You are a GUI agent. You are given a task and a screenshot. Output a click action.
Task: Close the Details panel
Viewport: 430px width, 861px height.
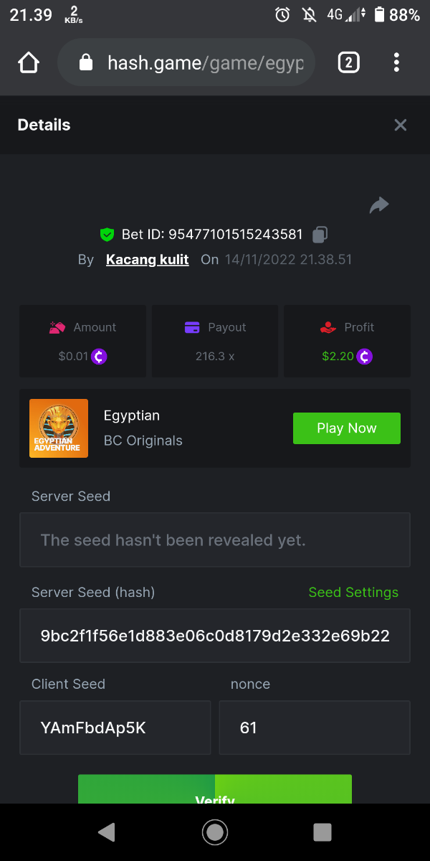coord(401,125)
